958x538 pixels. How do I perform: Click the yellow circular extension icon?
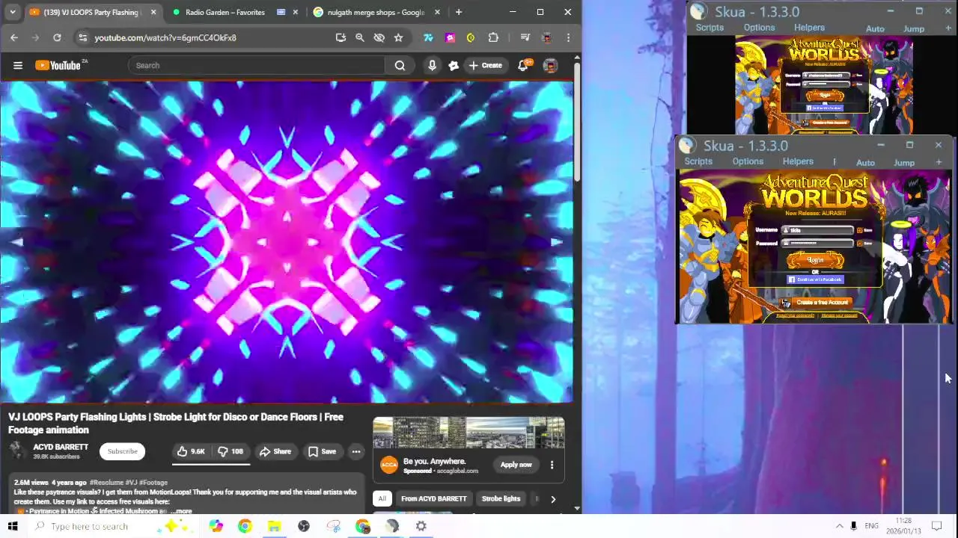(471, 37)
